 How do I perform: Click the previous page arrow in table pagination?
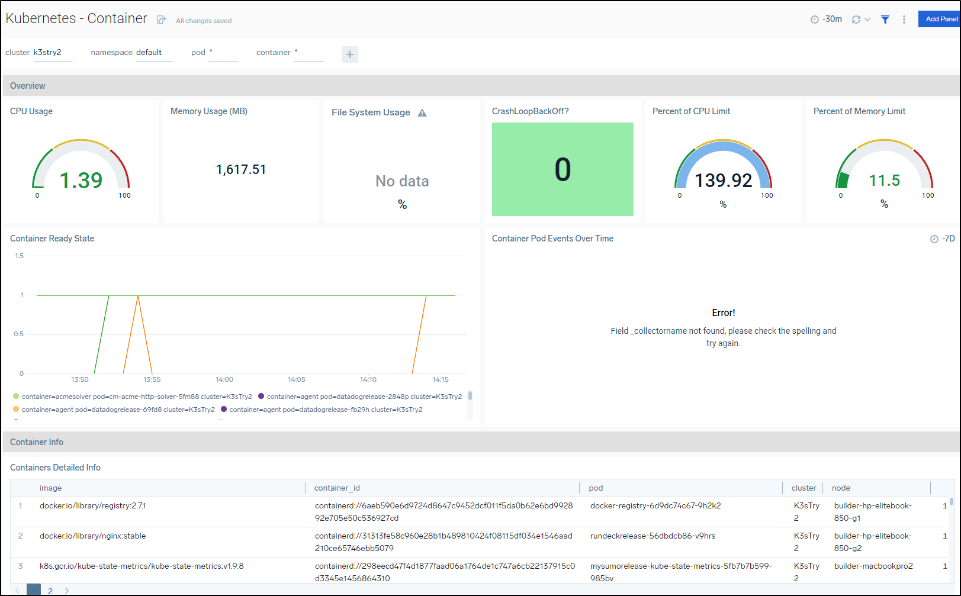17,591
